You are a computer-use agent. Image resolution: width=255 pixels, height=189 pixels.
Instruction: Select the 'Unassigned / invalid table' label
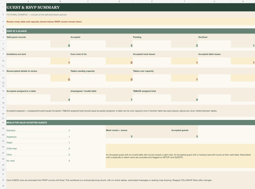(84, 91)
